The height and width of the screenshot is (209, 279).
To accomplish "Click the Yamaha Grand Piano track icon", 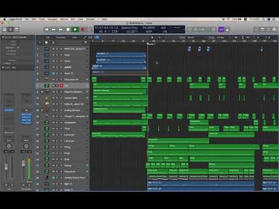I will (47, 178).
